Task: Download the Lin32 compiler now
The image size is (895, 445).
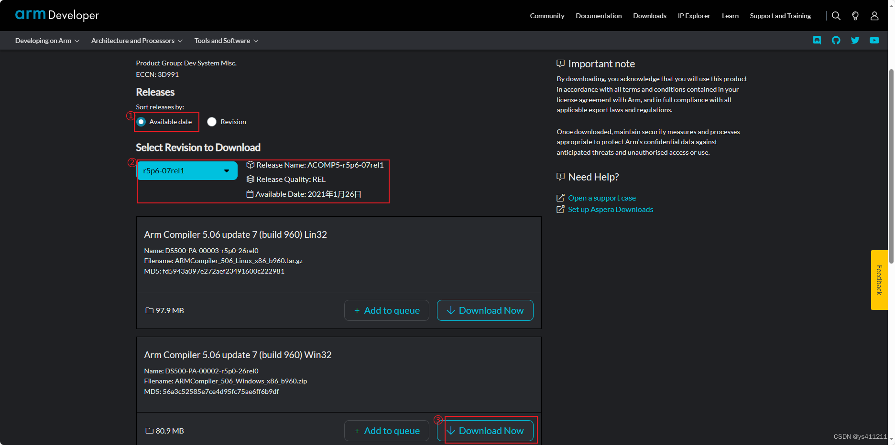Action: tap(485, 310)
